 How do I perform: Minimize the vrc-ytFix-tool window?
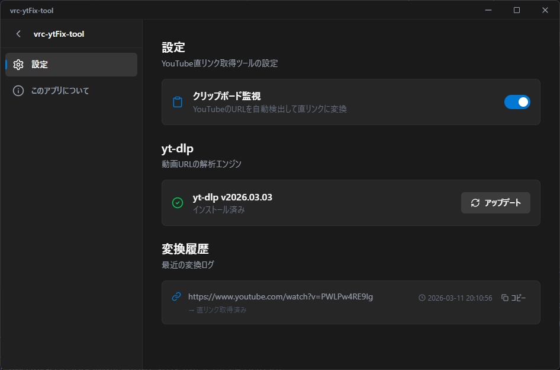click(488, 10)
